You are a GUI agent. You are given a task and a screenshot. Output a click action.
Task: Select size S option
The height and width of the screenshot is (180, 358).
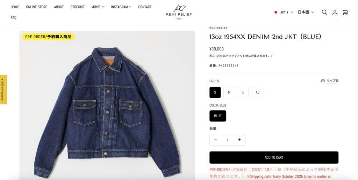[215, 92]
